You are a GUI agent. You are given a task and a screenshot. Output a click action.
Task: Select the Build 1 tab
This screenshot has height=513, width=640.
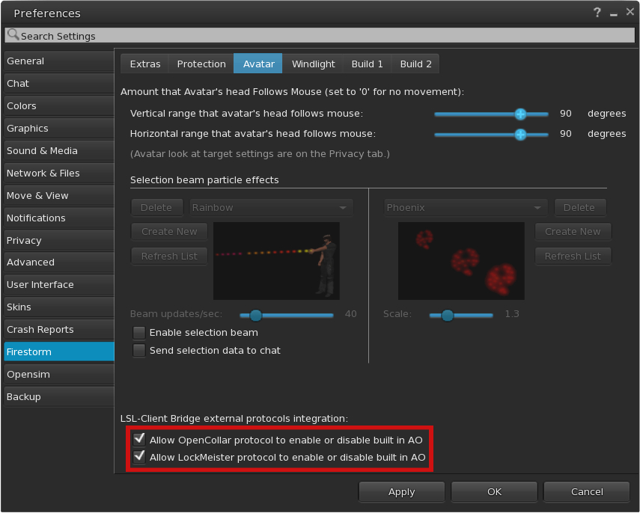(367, 64)
